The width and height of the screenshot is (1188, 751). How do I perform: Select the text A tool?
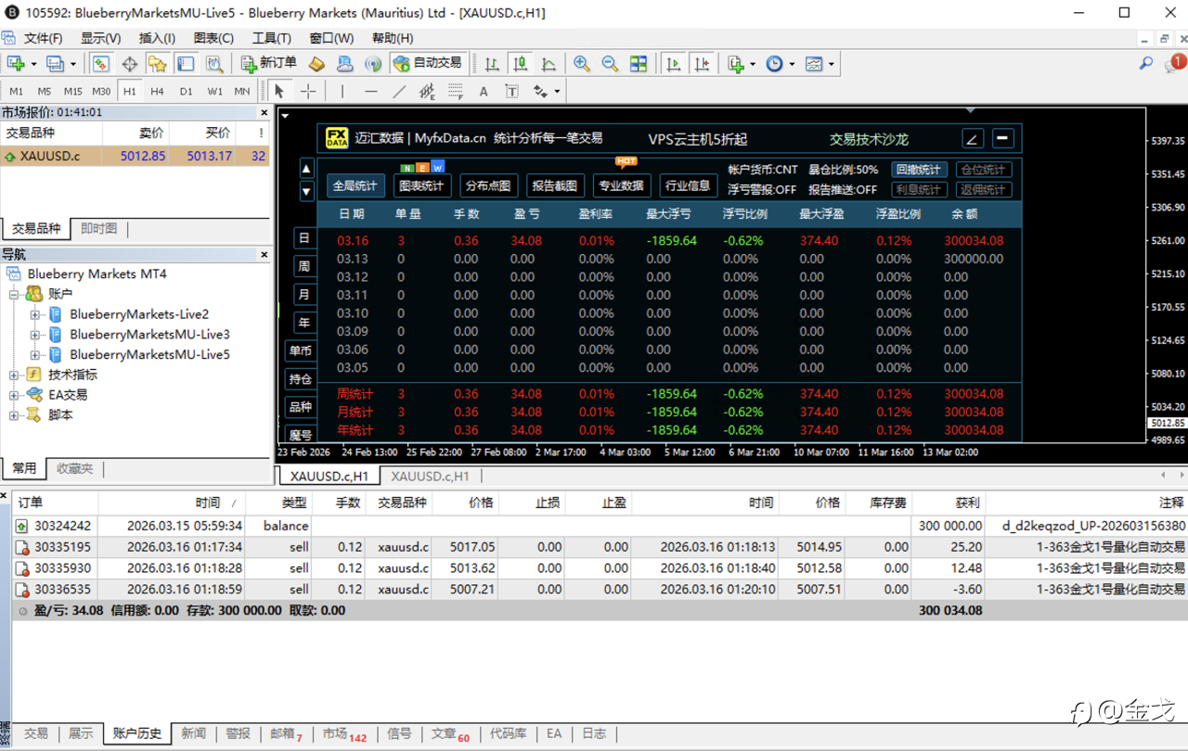point(484,91)
